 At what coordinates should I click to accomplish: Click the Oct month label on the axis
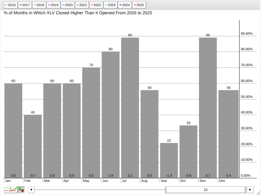tap(183, 181)
